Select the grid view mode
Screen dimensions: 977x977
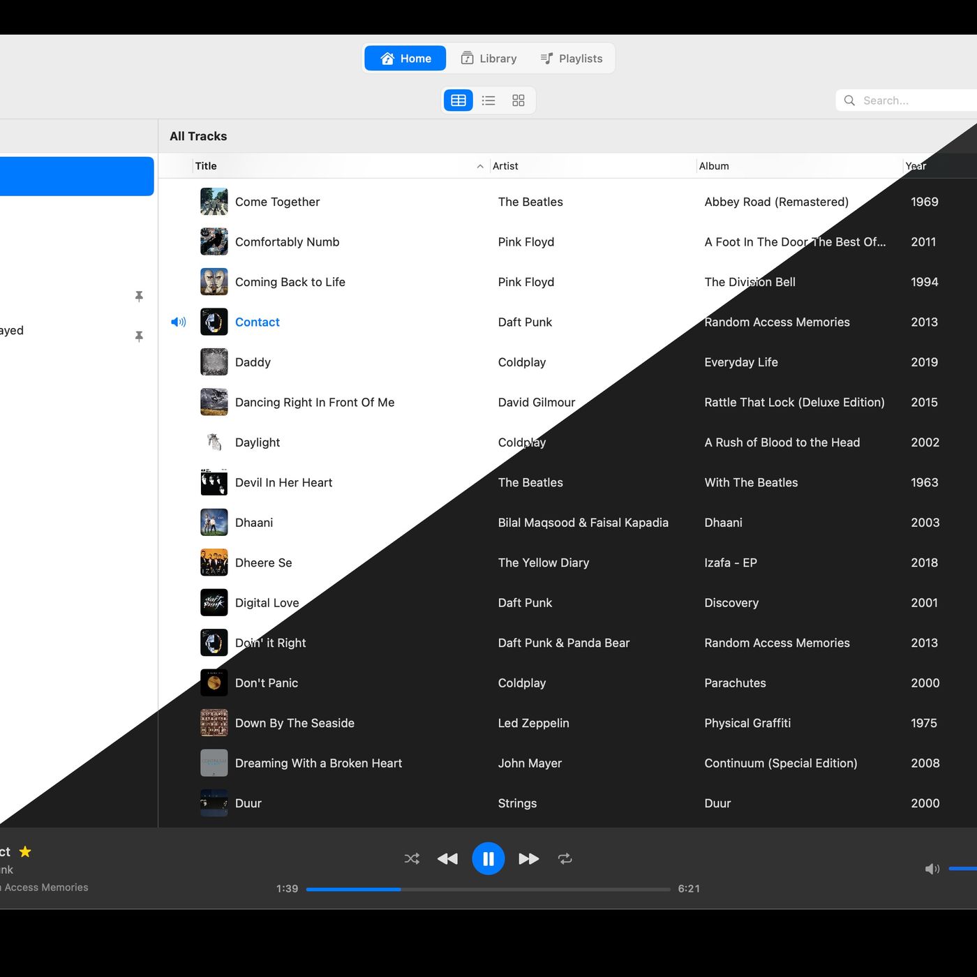519,100
